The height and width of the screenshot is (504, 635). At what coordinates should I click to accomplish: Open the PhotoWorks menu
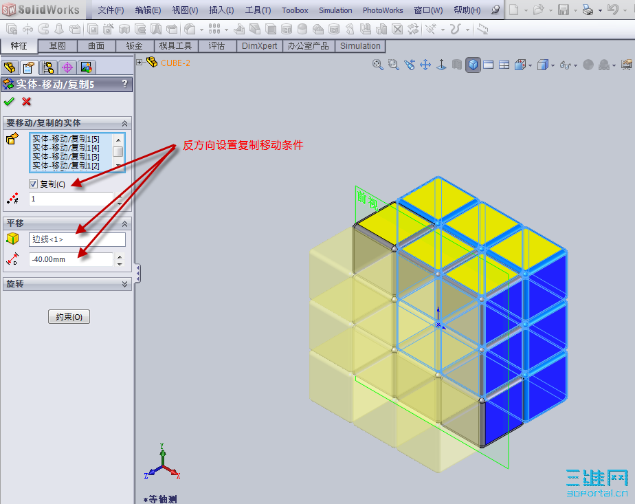click(383, 10)
